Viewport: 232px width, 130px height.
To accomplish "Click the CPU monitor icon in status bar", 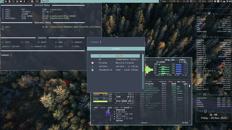I will [171, 1].
